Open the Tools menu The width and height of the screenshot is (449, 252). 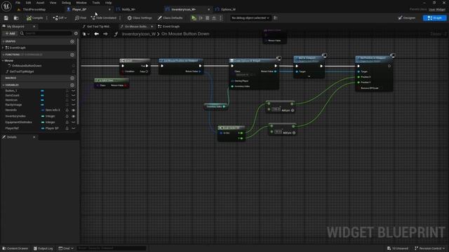(96, 3)
